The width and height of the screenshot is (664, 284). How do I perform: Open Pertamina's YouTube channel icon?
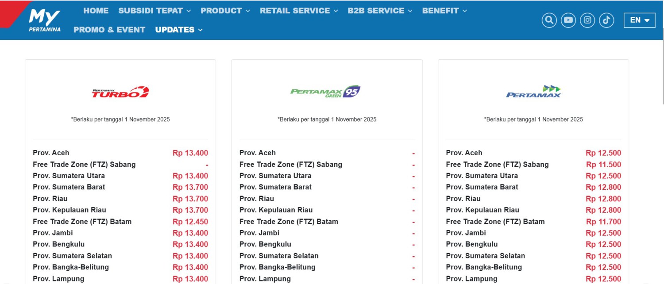point(568,20)
